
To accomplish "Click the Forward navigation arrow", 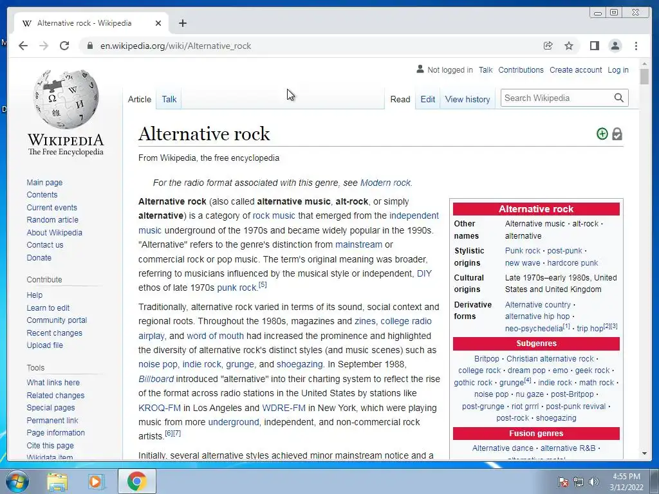I will coord(44,46).
